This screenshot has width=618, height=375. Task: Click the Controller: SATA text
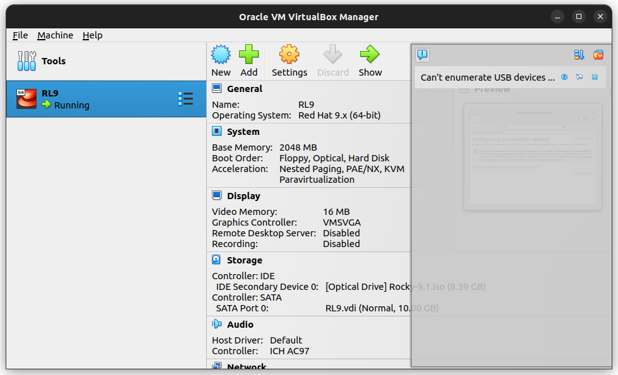coord(247,297)
